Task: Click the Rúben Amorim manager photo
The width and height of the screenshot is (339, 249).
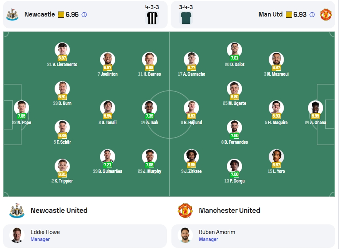Action: tap(185, 235)
